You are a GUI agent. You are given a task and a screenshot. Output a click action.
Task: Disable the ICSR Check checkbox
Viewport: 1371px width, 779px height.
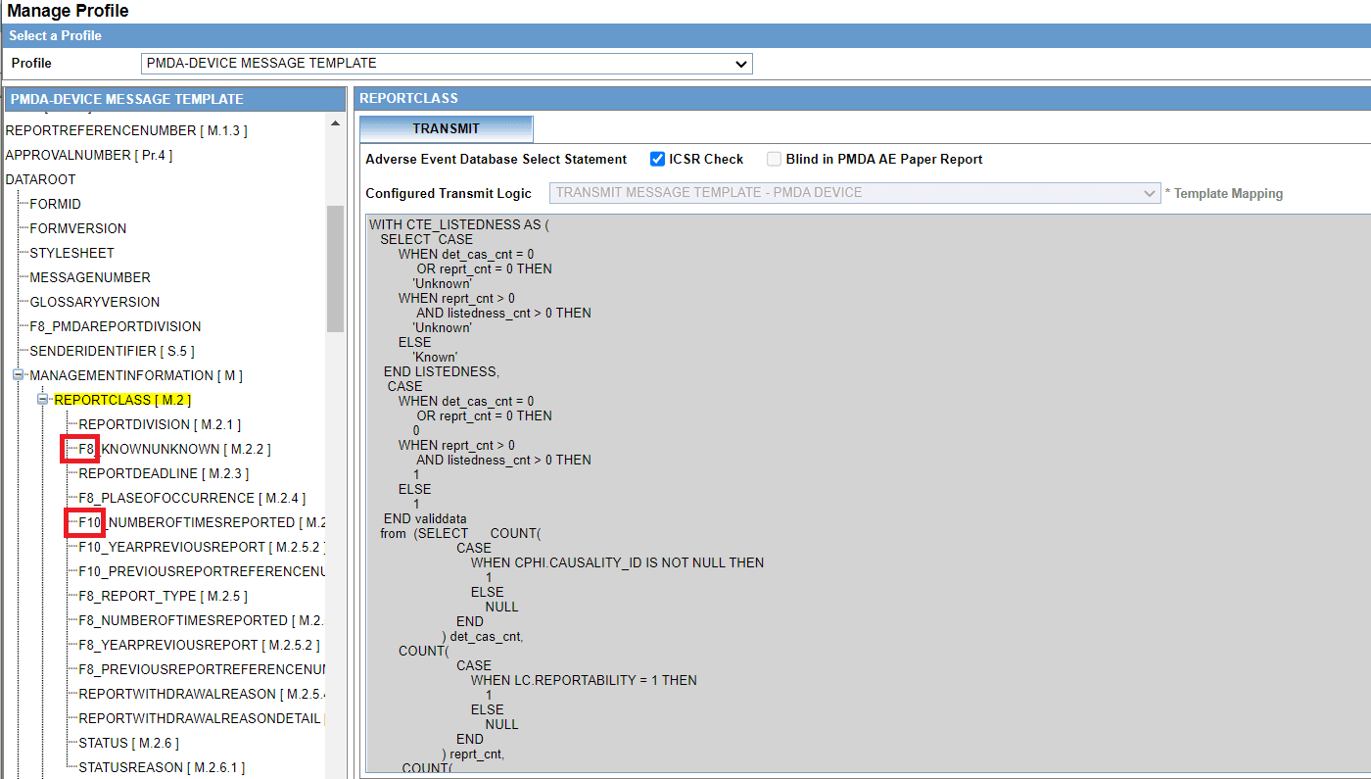658,159
